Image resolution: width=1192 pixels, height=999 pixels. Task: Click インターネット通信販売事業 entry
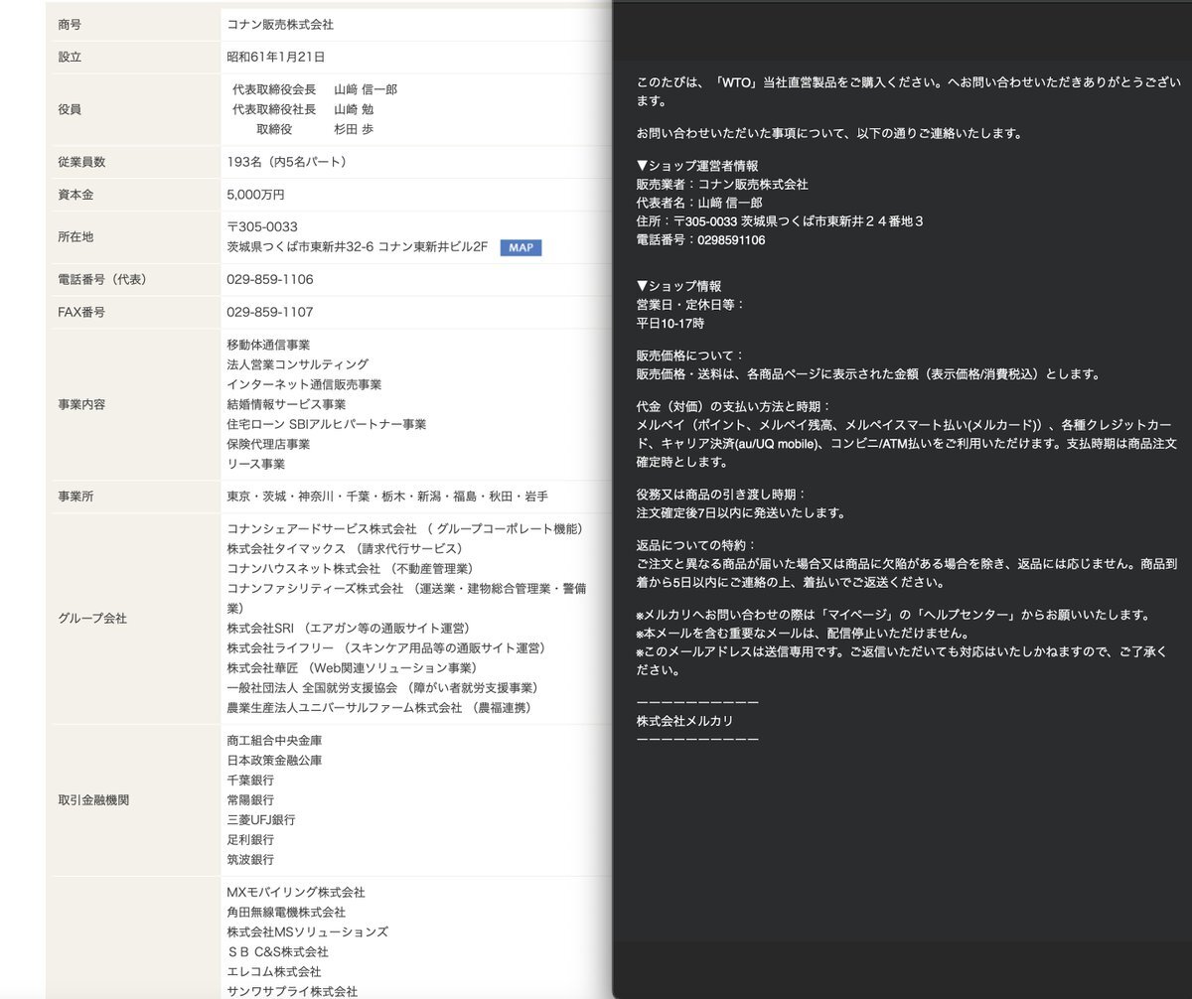pyautogui.click(x=304, y=384)
